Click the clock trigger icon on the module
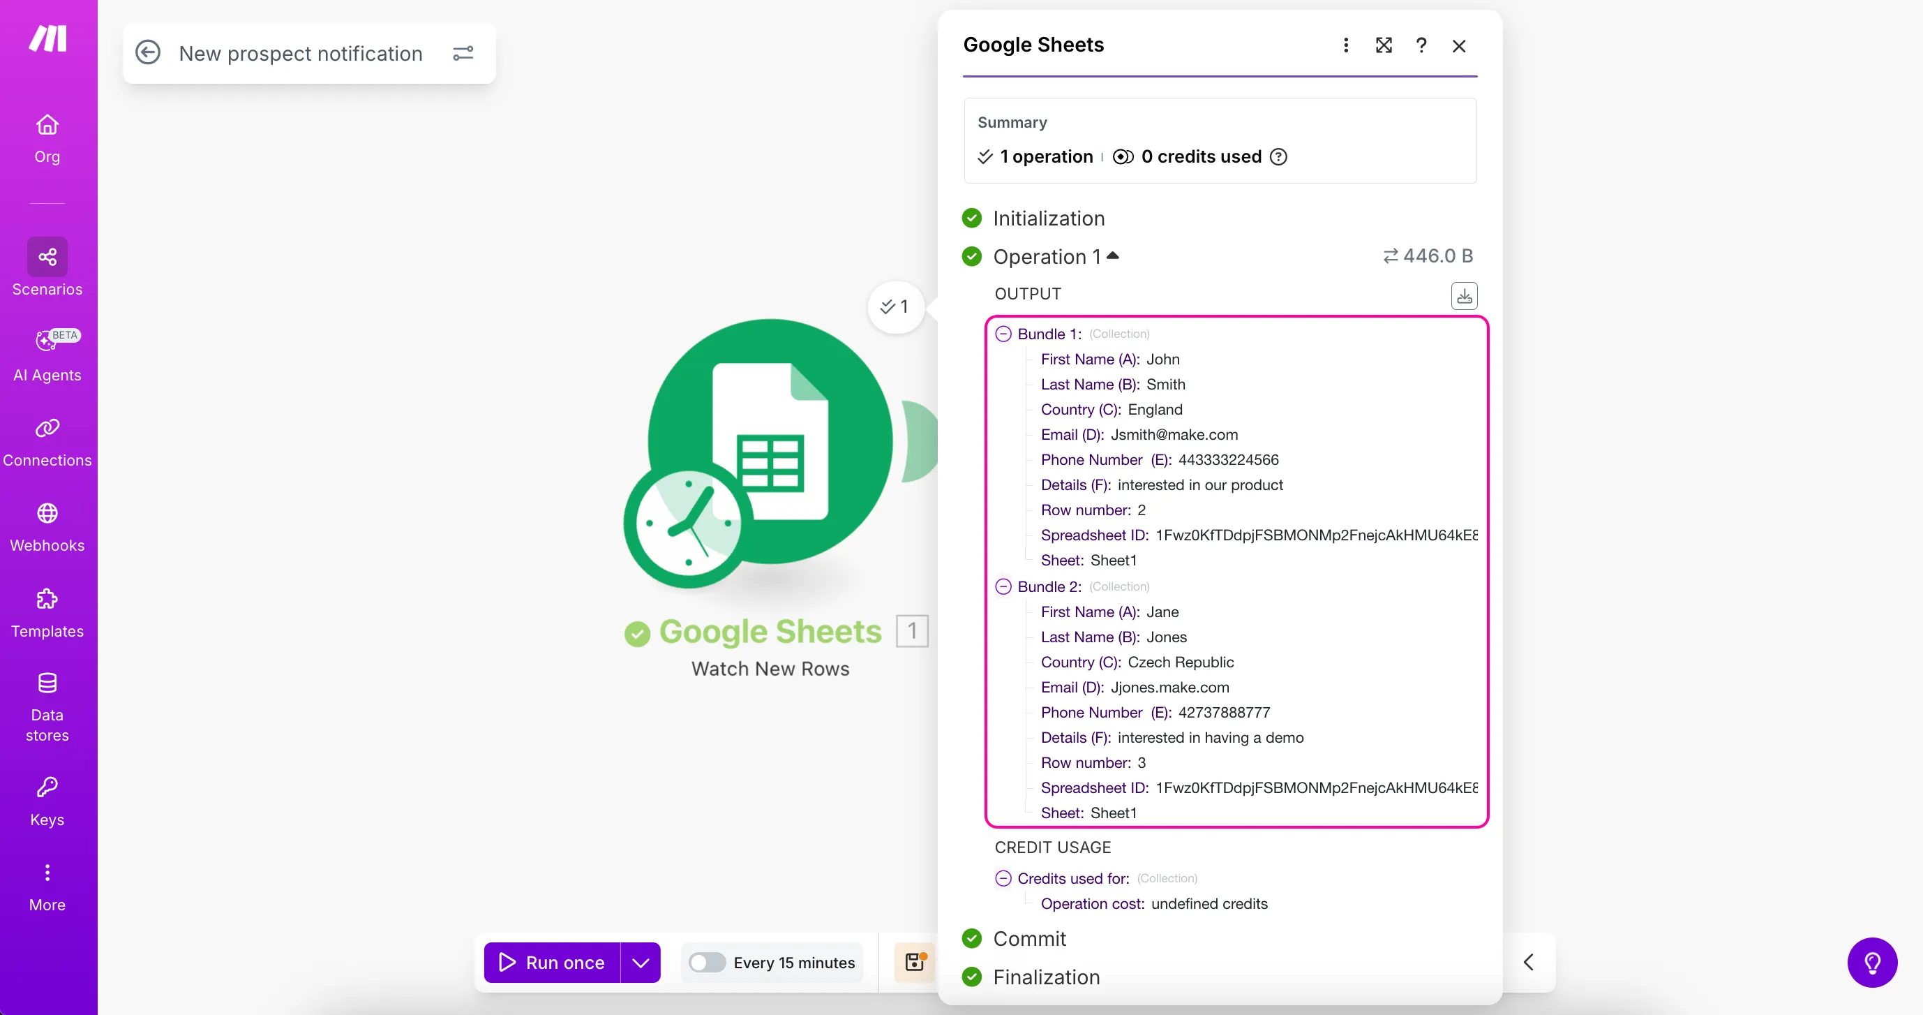Image resolution: width=1923 pixels, height=1015 pixels. (687, 524)
